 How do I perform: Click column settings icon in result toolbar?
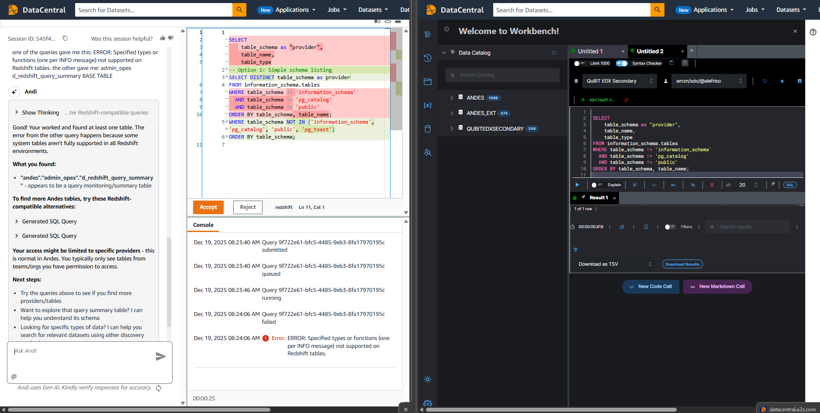click(646, 227)
